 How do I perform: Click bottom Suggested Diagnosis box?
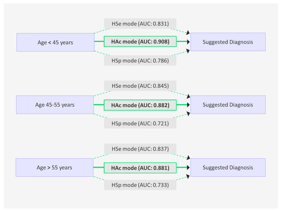point(228,168)
